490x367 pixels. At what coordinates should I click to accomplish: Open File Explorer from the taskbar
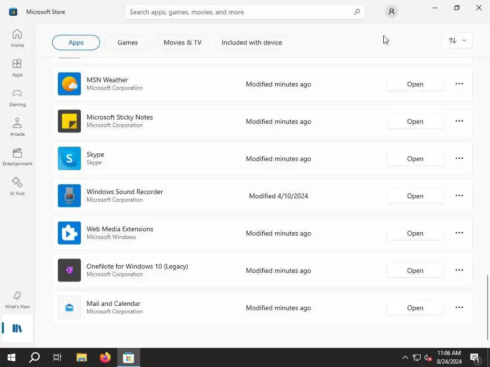tap(81, 357)
